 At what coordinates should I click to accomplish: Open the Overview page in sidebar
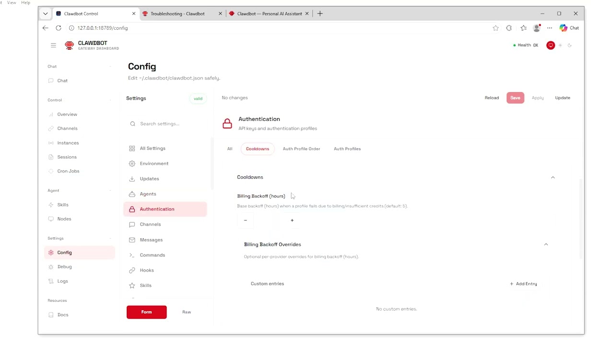[x=79, y=114]
